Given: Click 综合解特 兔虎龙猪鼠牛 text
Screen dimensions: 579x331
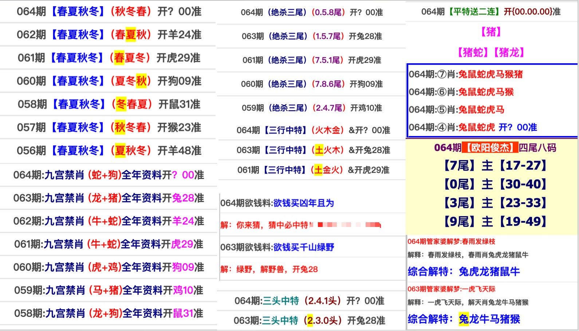Looking at the screenshot, I should pyautogui.click(x=464, y=271).
